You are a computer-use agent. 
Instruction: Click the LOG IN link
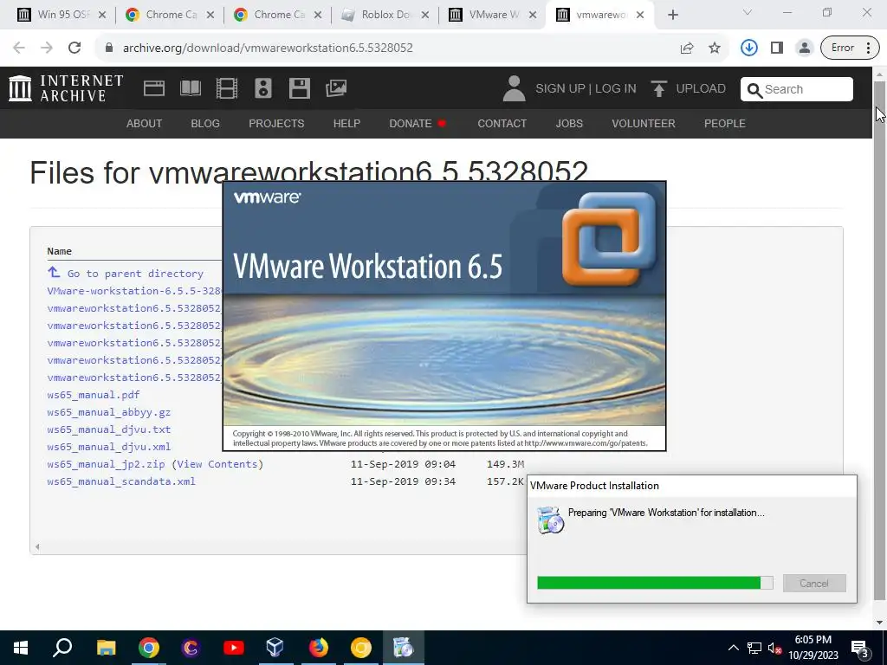(x=616, y=89)
